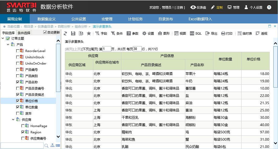Click the hierarchy view icon below tree

[x=52, y=145]
